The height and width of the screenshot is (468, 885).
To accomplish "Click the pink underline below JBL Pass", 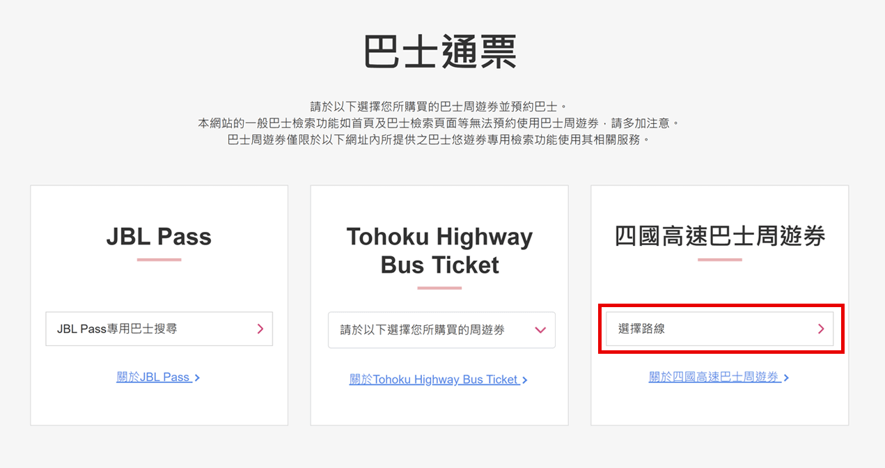I will [x=159, y=260].
